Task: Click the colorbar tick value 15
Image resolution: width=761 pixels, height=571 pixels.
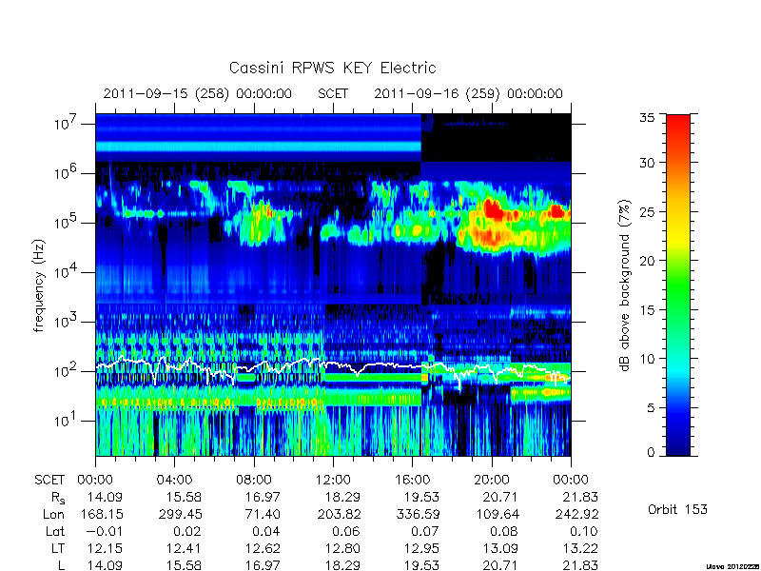Action: click(648, 310)
